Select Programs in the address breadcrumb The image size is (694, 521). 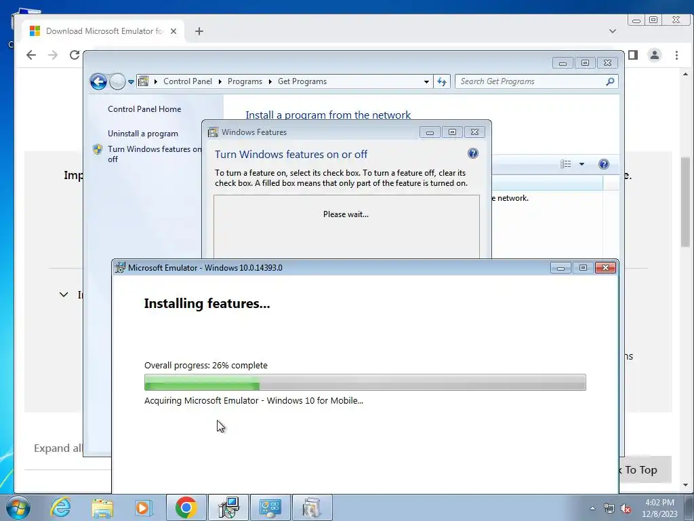coord(245,81)
